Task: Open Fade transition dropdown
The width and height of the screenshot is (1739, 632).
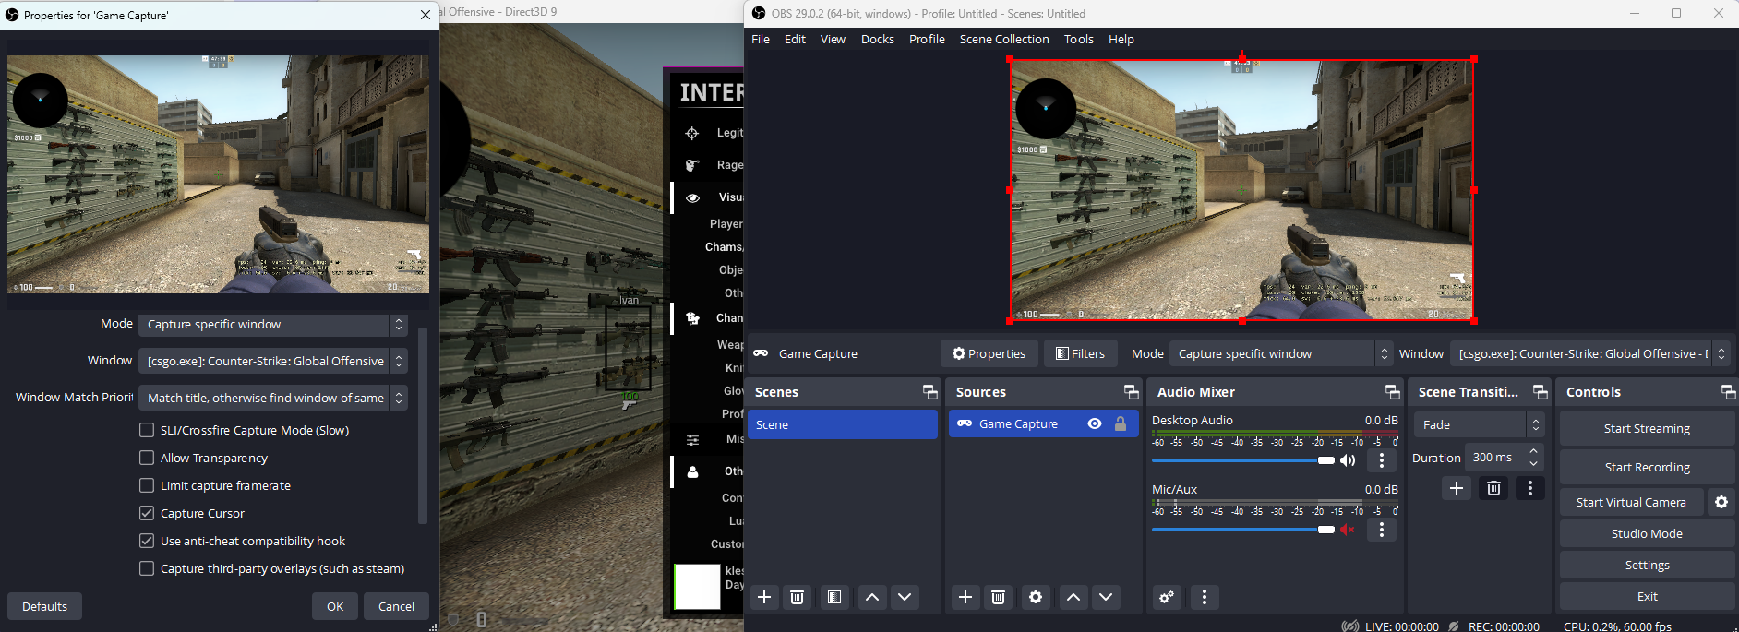Action: (x=1479, y=424)
